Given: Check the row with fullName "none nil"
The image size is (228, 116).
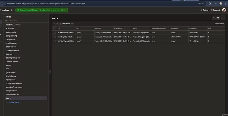Looking at the screenshot, I should [x=54, y=33].
